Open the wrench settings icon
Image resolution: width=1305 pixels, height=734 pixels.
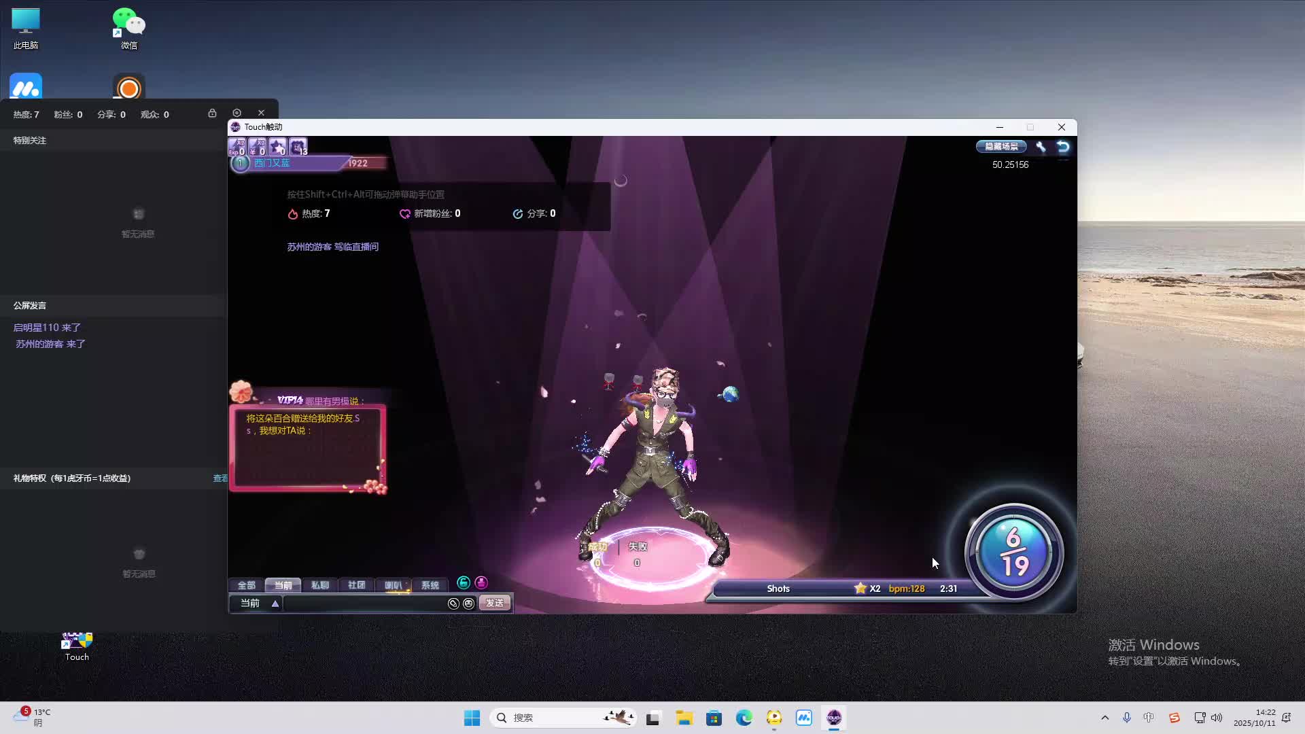click(1041, 147)
